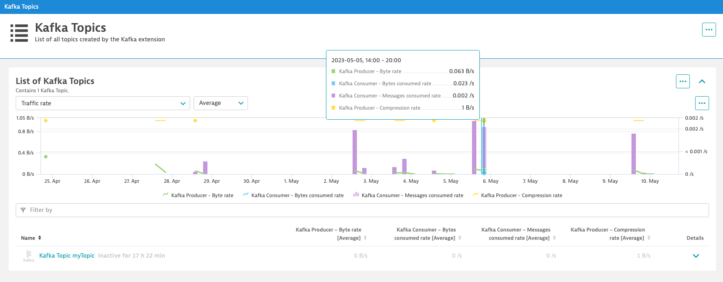Screen dimensions: 723x282
Task: Click the Kafka Topics breadcrumb in the top bar
Action: (21, 7)
